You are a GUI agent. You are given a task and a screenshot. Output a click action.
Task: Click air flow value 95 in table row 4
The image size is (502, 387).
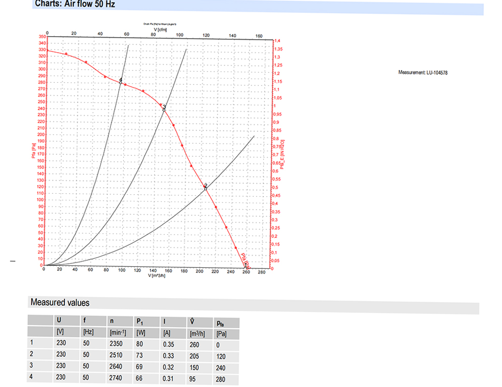pos(192,379)
